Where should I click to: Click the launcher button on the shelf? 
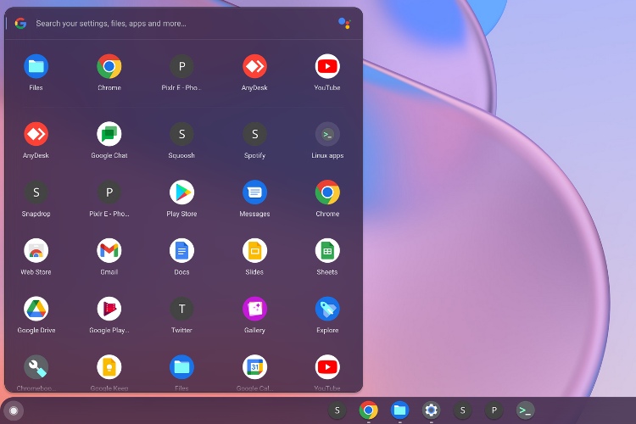coord(14,410)
